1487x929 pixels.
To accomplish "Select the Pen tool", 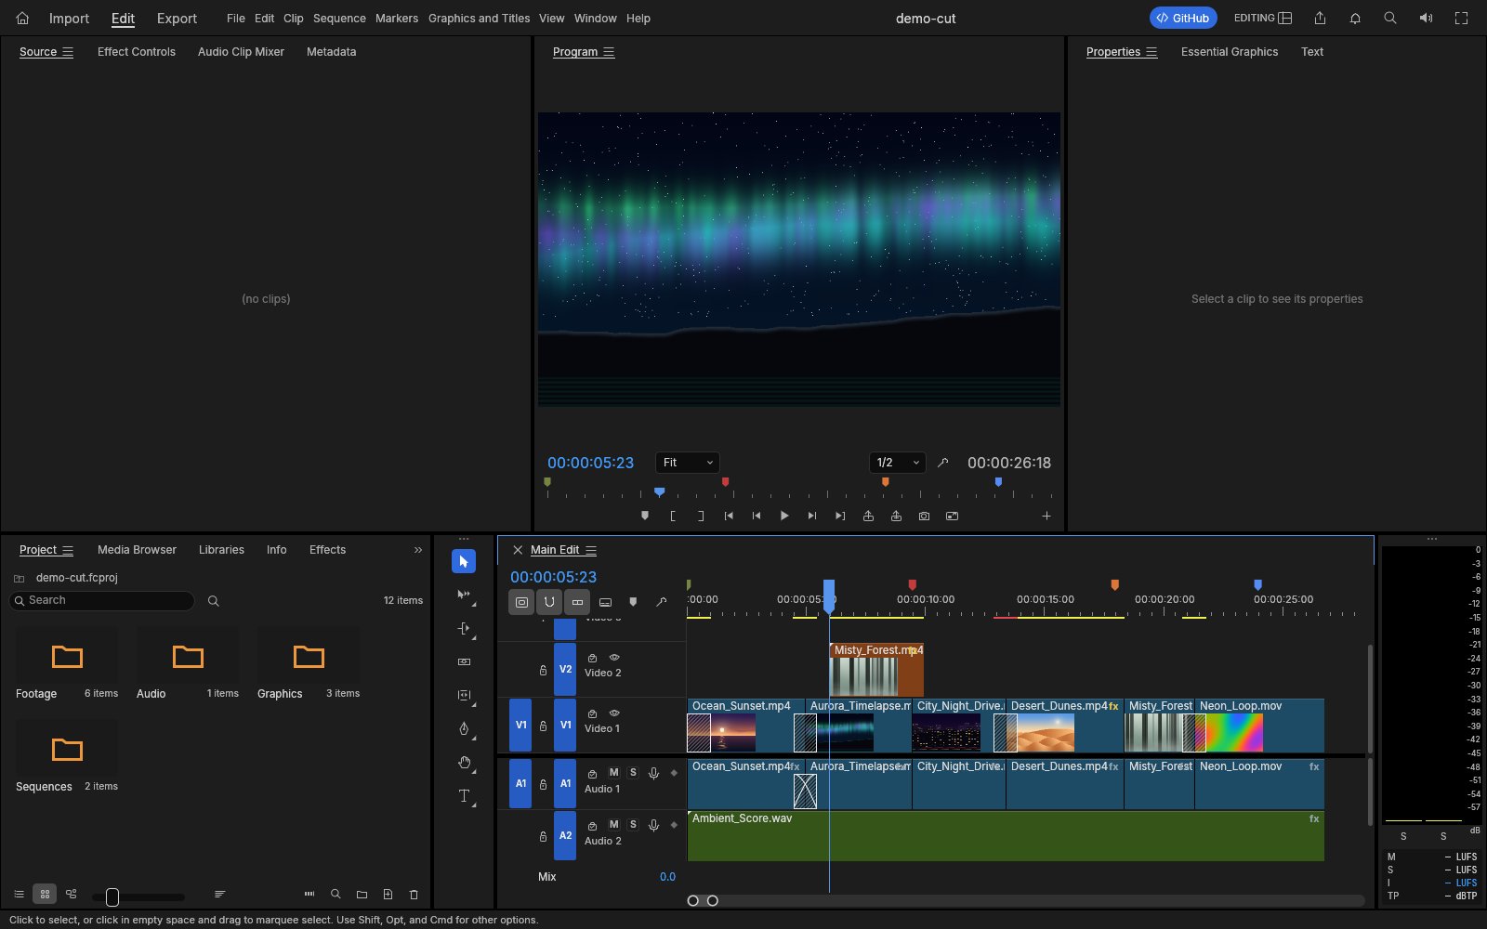I will (x=464, y=728).
